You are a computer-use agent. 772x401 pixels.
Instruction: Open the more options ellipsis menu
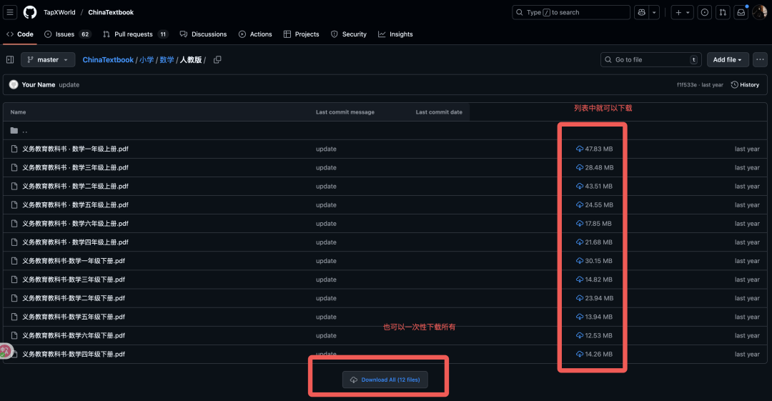(x=760, y=60)
